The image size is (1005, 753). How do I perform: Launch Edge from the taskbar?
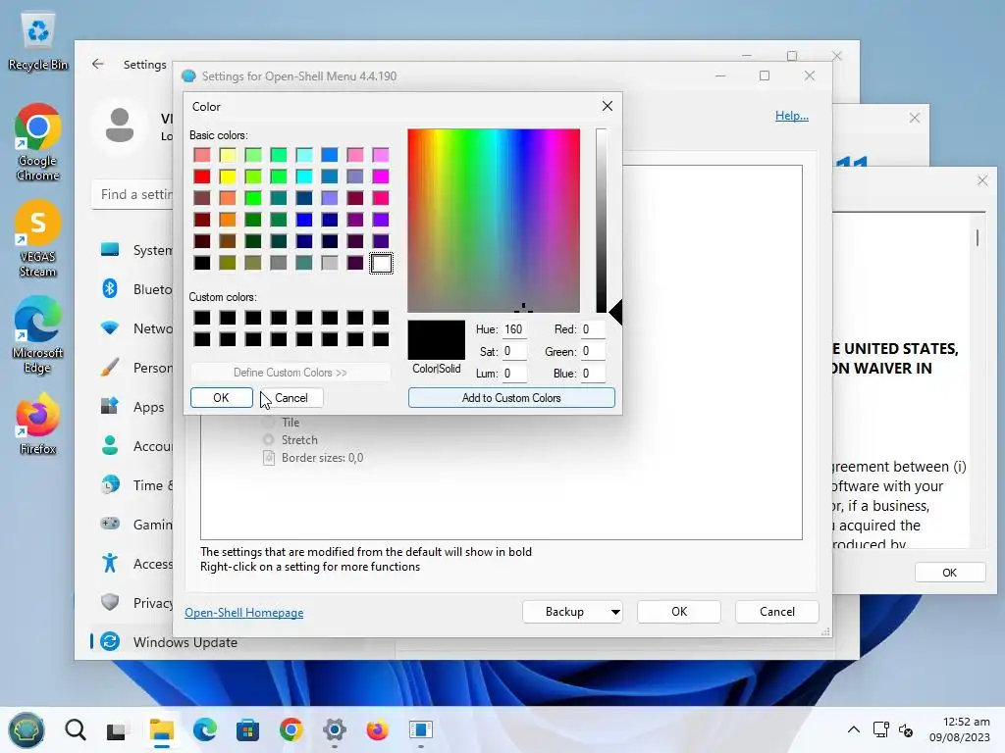point(204,729)
